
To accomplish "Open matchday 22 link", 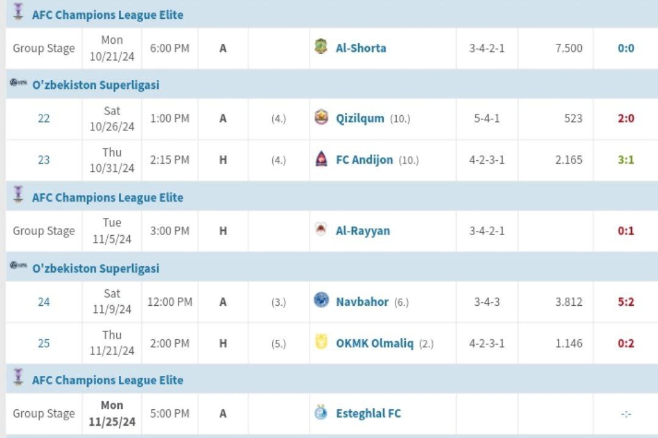I will click(44, 118).
